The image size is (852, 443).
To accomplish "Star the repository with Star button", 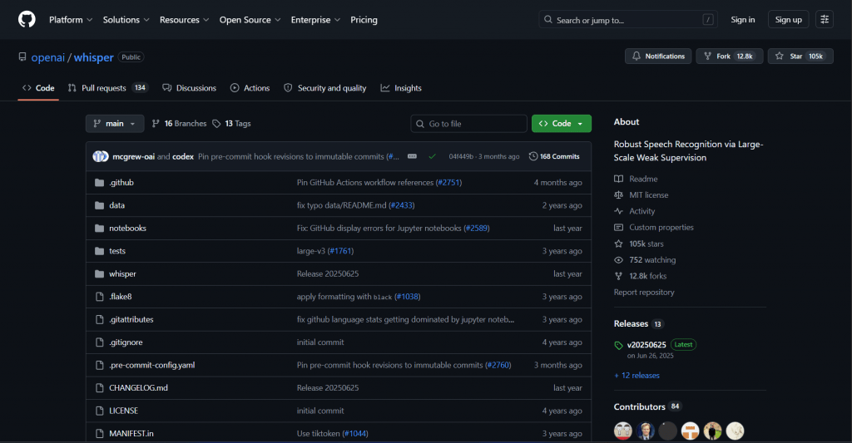I will pyautogui.click(x=800, y=57).
